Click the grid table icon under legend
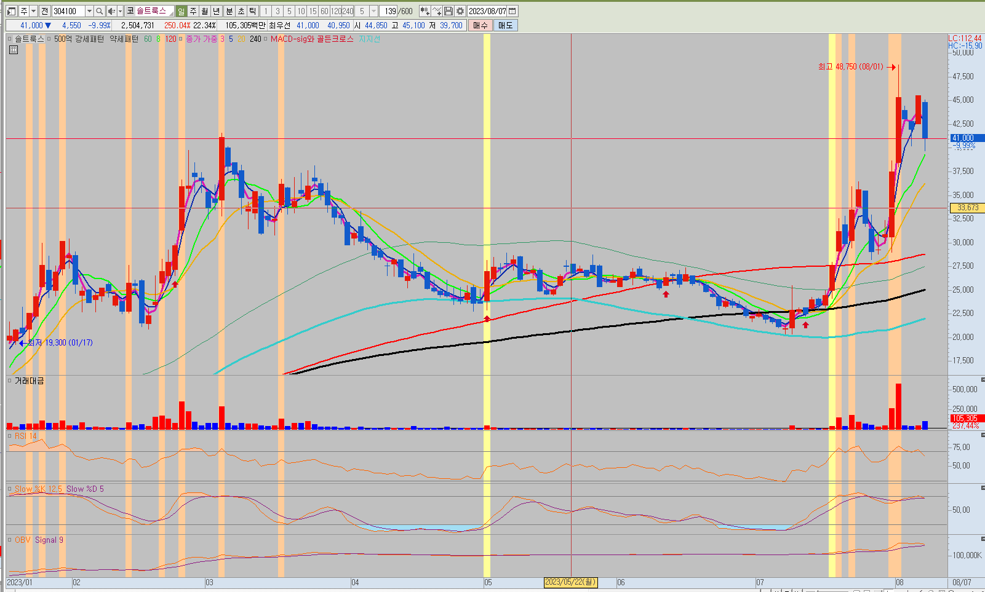985x592 pixels. pyautogui.click(x=14, y=50)
